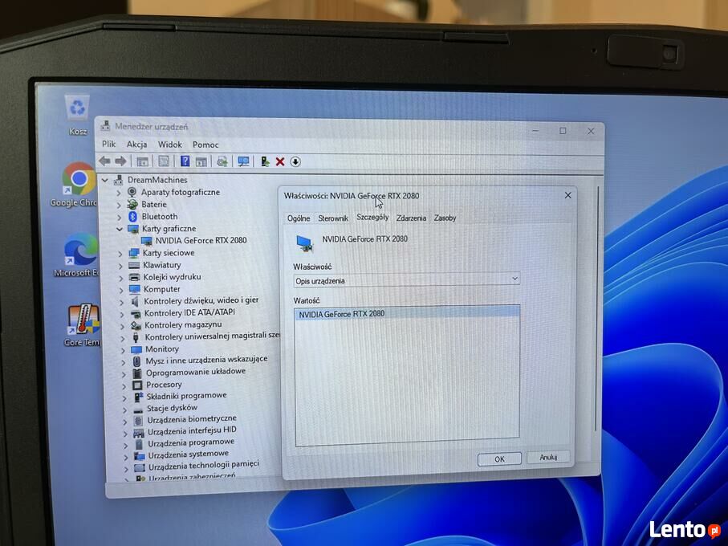Expand the Bluetooth node
The height and width of the screenshot is (546, 728).
coord(119,217)
